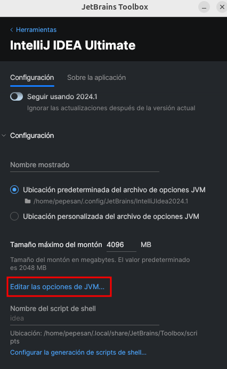227x369 pixels.
Task: Toggle the Seguir usando 2024.1 switch
Action: pyautogui.click(x=17, y=96)
